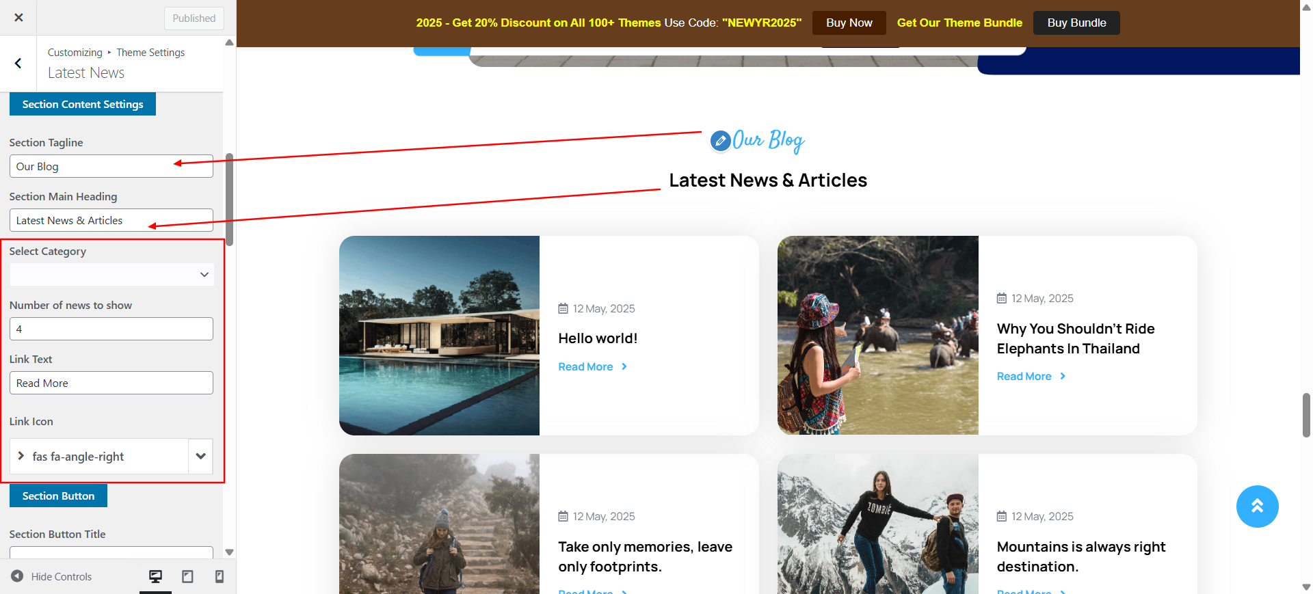The image size is (1313, 594).
Task: Close the Customizer with the X icon
Action: click(x=18, y=18)
